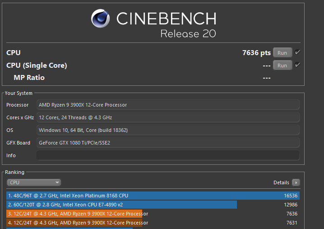Click the Details label in Ranking
The image size is (324, 229).
(281, 182)
